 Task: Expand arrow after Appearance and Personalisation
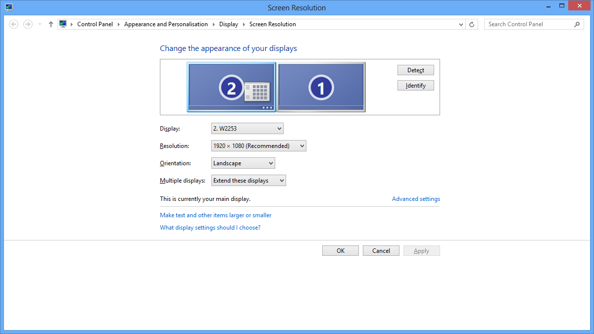[x=214, y=24]
